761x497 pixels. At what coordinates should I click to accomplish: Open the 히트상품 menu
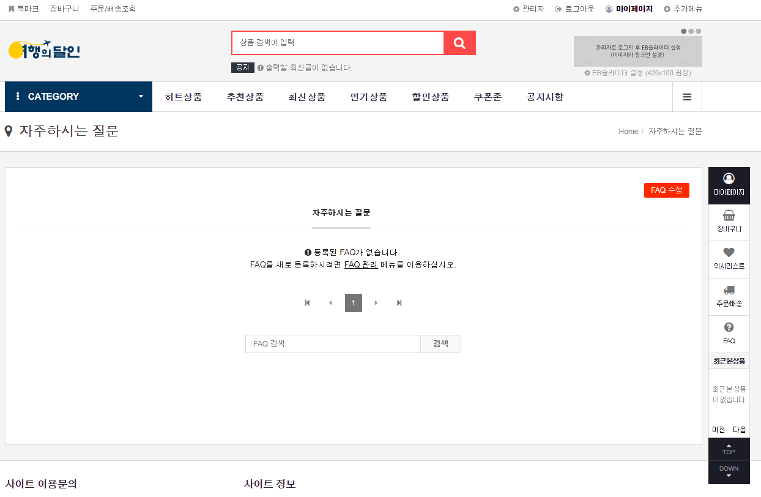(184, 97)
